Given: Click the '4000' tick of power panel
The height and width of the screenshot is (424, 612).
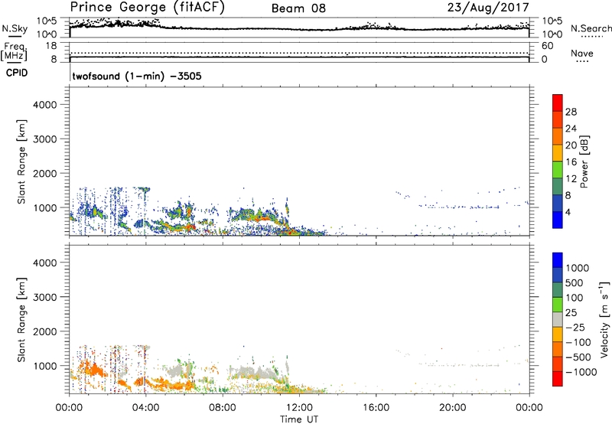Looking at the screenshot, I should [x=45, y=105].
